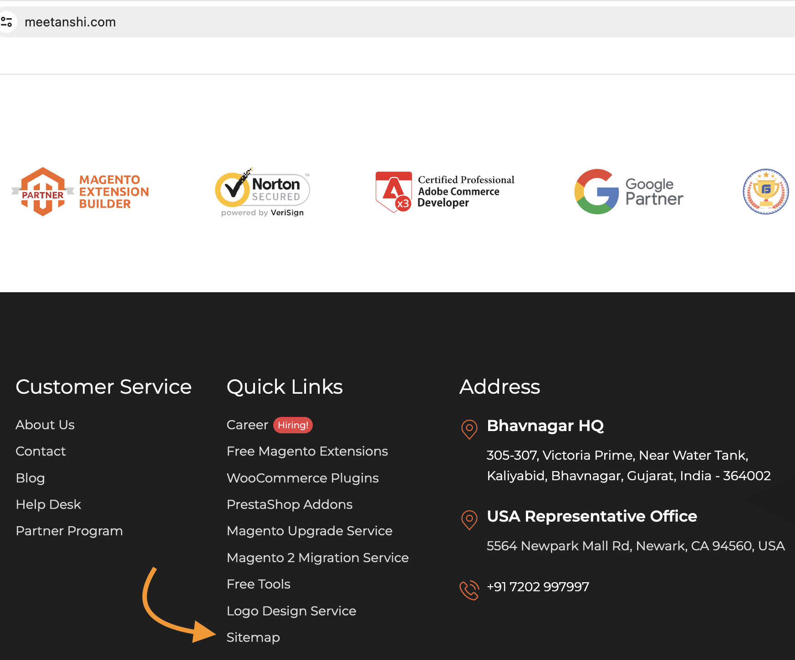Select the Bhavnagar HQ heading
The width and height of the screenshot is (795, 660).
(x=545, y=426)
